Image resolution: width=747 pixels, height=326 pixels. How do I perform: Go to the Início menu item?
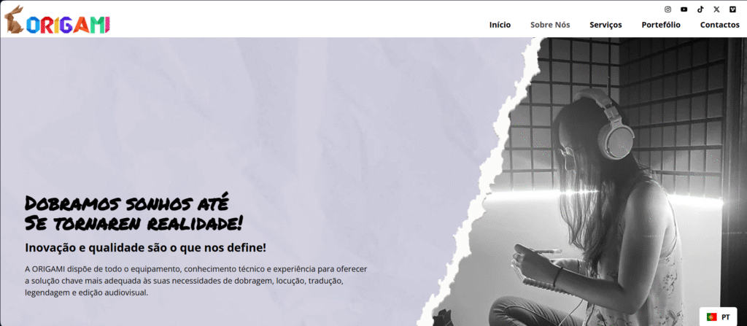pyautogui.click(x=500, y=25)
